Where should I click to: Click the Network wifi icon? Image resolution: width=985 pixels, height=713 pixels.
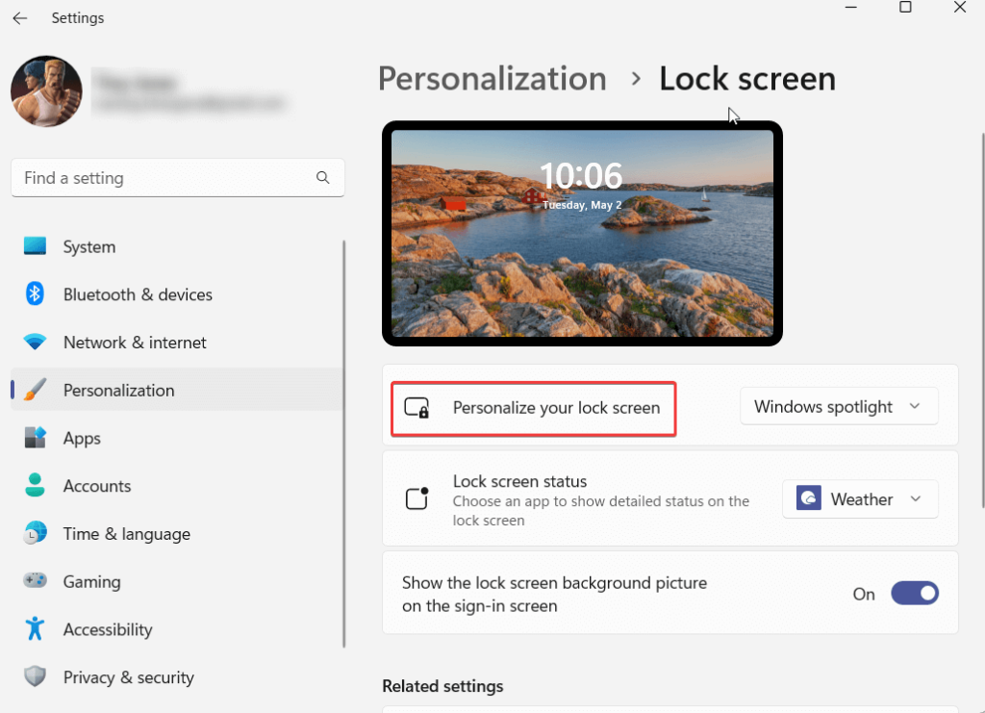tap(36, 343)
